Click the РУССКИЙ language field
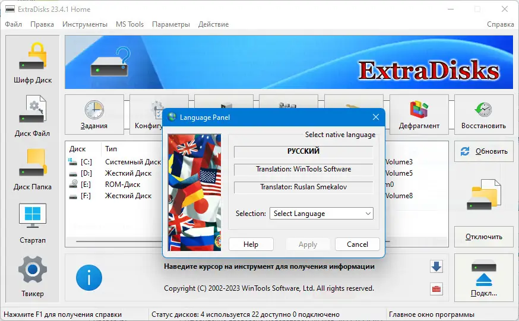Image resolution: width=519 pixels, height=321 pixels. click(x=303, y=151)
